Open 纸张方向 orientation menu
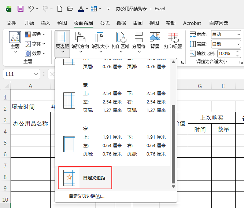Viewport: 244px width, 208px height. 80,43
